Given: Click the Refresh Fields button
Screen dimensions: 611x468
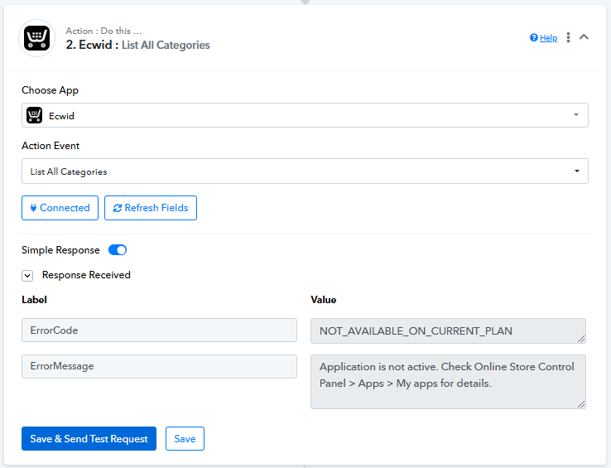Looking at the screenshot, I should point(151,208).
